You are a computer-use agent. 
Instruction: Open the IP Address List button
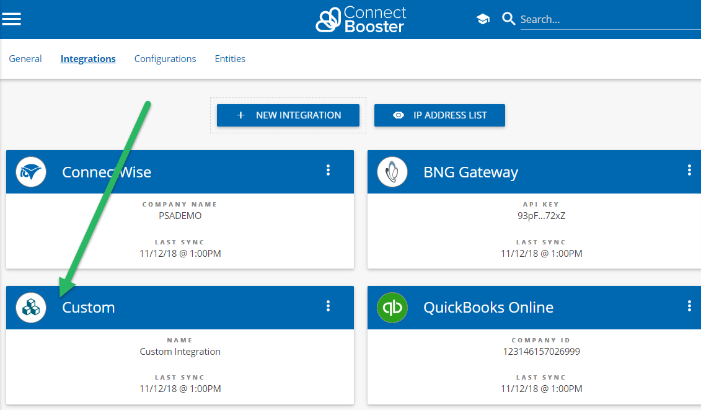coord(439,115)
